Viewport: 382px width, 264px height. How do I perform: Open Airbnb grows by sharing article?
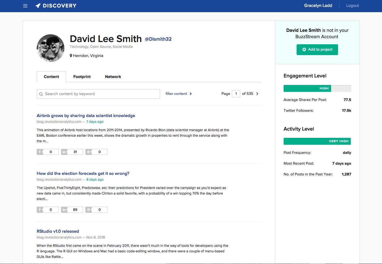86,116
